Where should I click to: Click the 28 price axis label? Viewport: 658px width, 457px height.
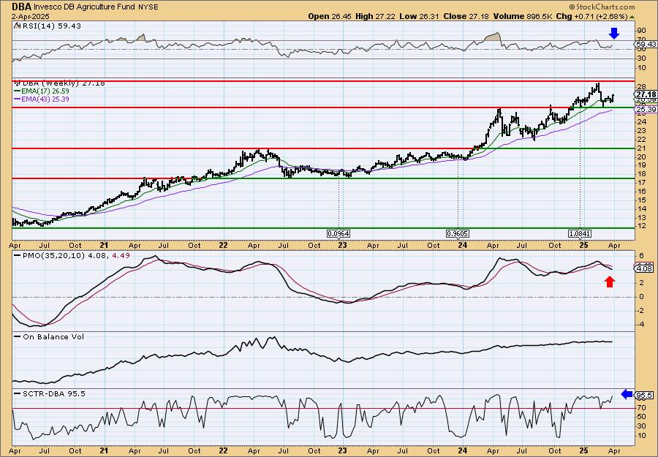click(x=642, y=86)
